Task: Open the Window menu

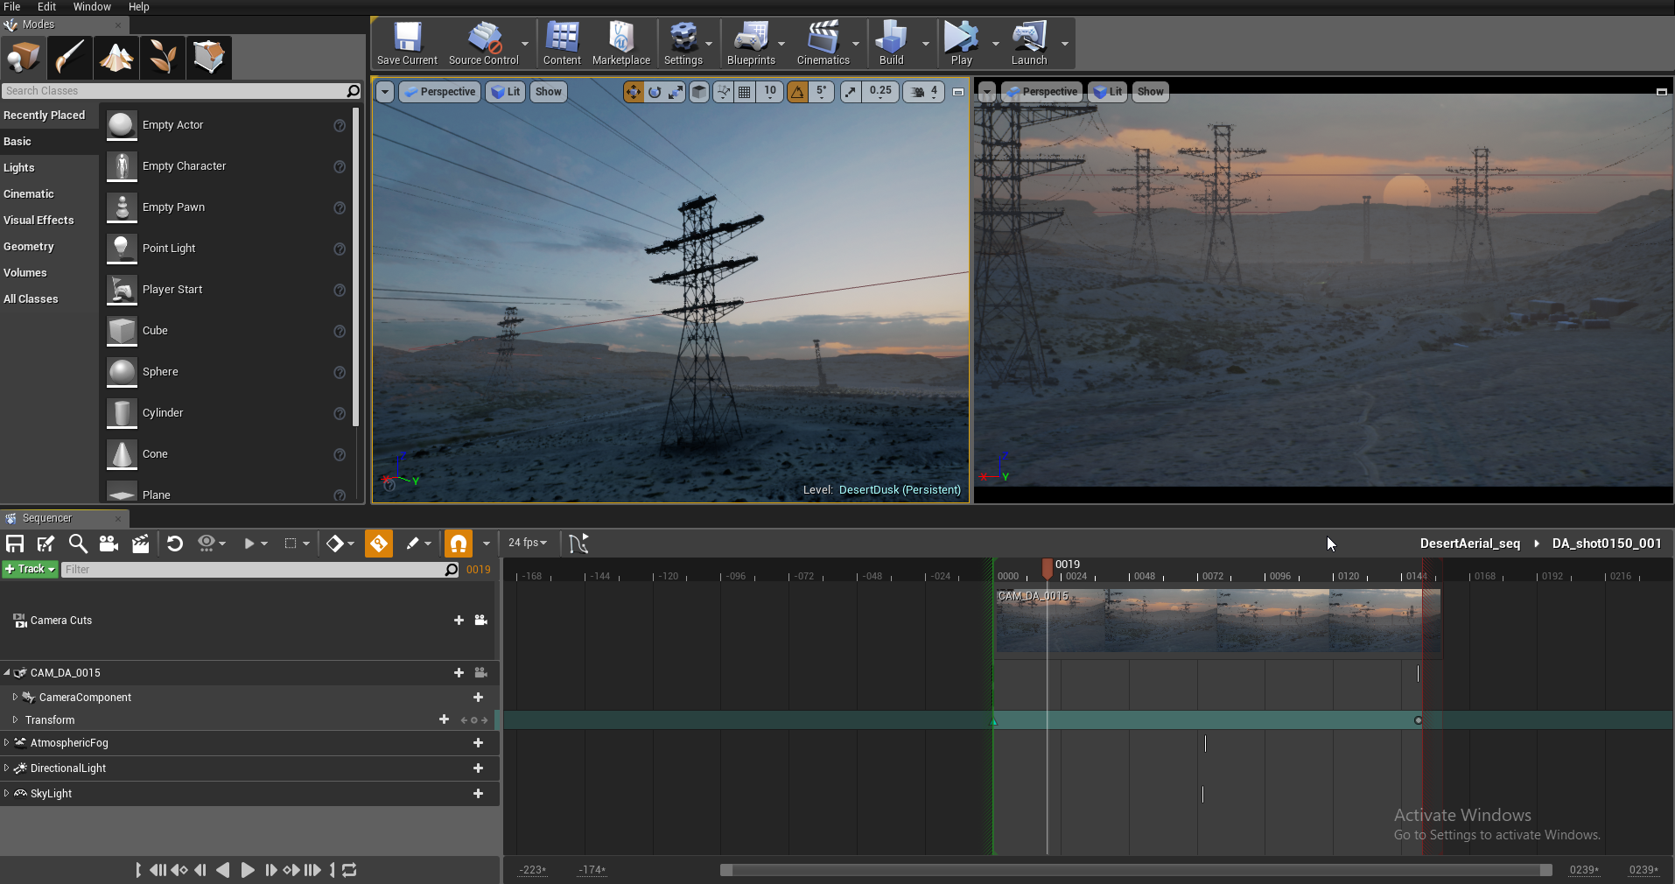Action: (92, 7)
